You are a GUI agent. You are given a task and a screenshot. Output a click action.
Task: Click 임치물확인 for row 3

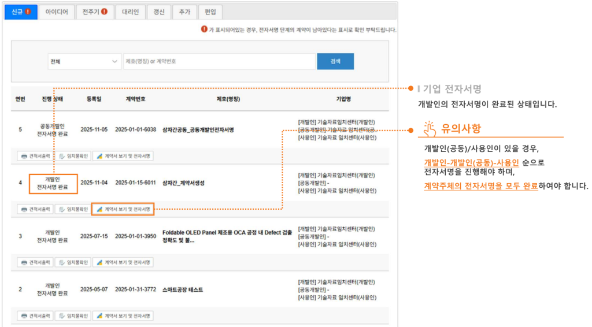pos(73,262)
